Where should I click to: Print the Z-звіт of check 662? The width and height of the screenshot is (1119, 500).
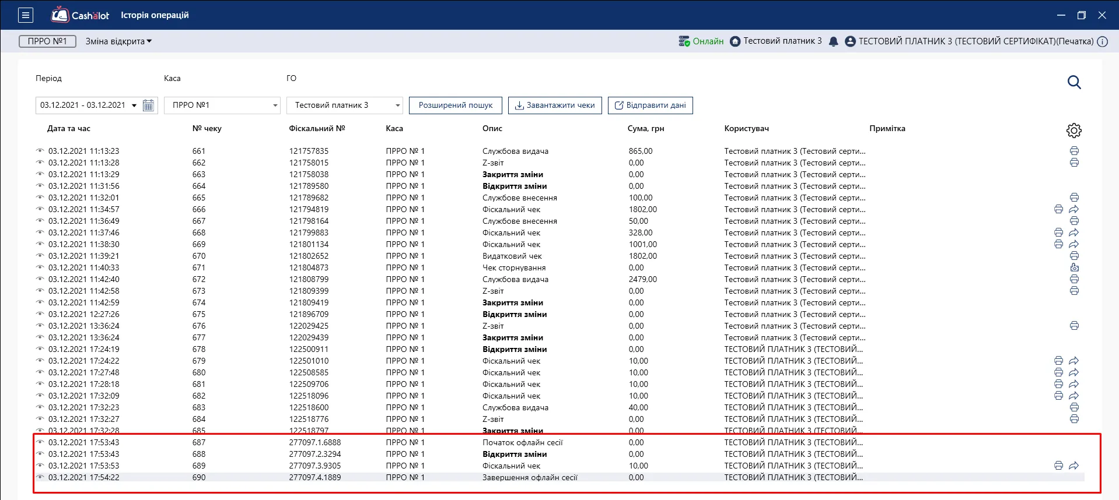pyautogui.click(x=1074, y=163)
